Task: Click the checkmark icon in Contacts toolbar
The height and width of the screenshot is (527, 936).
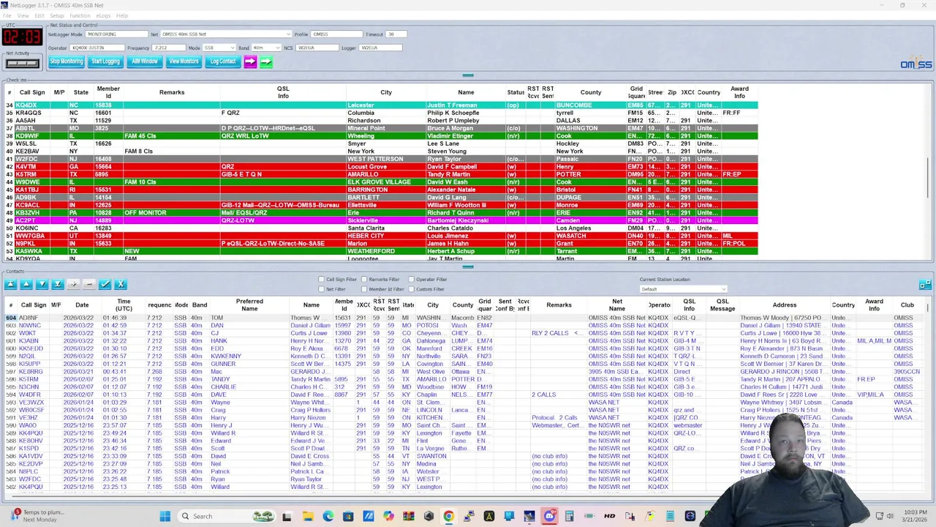Action: tap(105, 284)
